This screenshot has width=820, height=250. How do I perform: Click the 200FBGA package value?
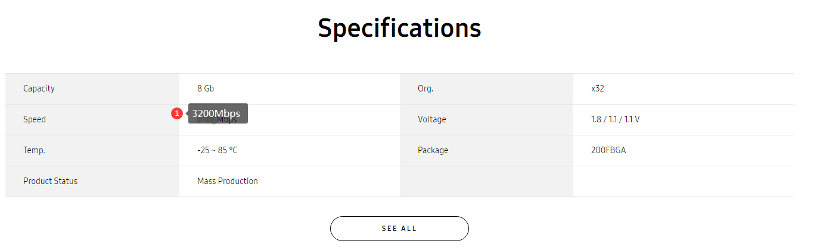608,150
